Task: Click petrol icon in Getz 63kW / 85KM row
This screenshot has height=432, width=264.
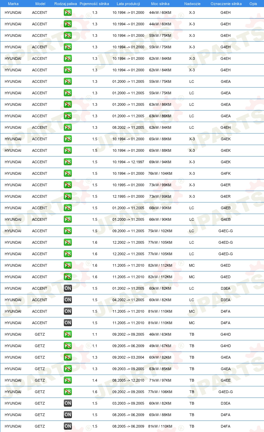Action: pos(68,369)
